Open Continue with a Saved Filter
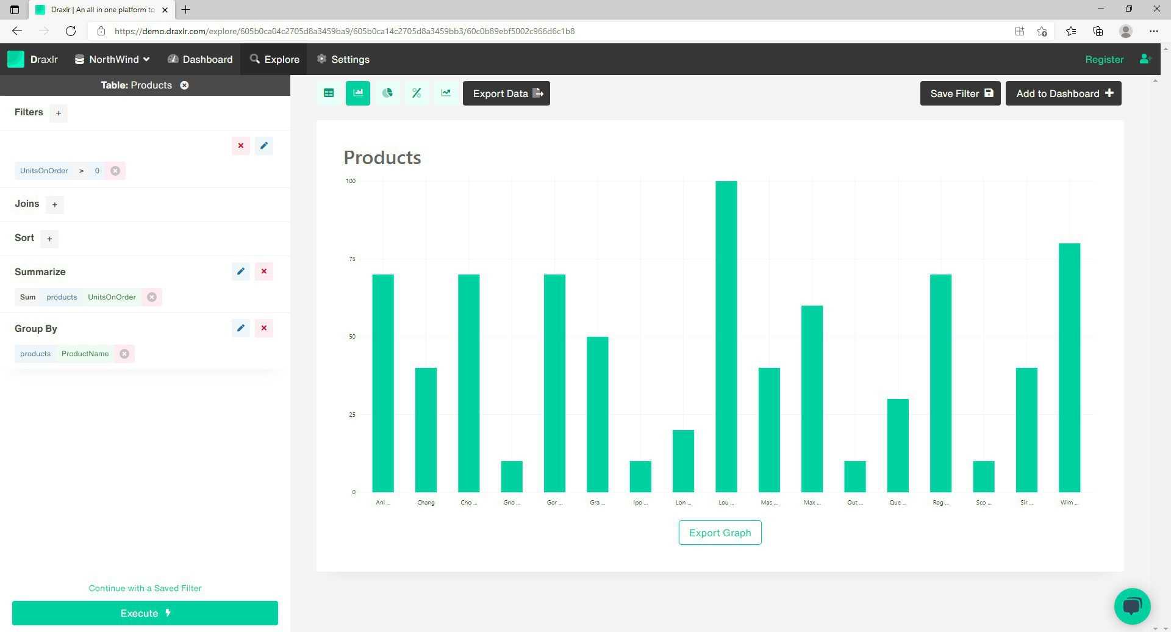The width and height of the screenshot is (1171, 632). [145, 588]
